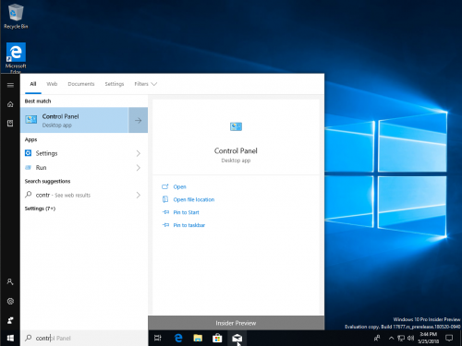Open Mail app from taskbar
The image size is (462, 346).
click(237, 338)
